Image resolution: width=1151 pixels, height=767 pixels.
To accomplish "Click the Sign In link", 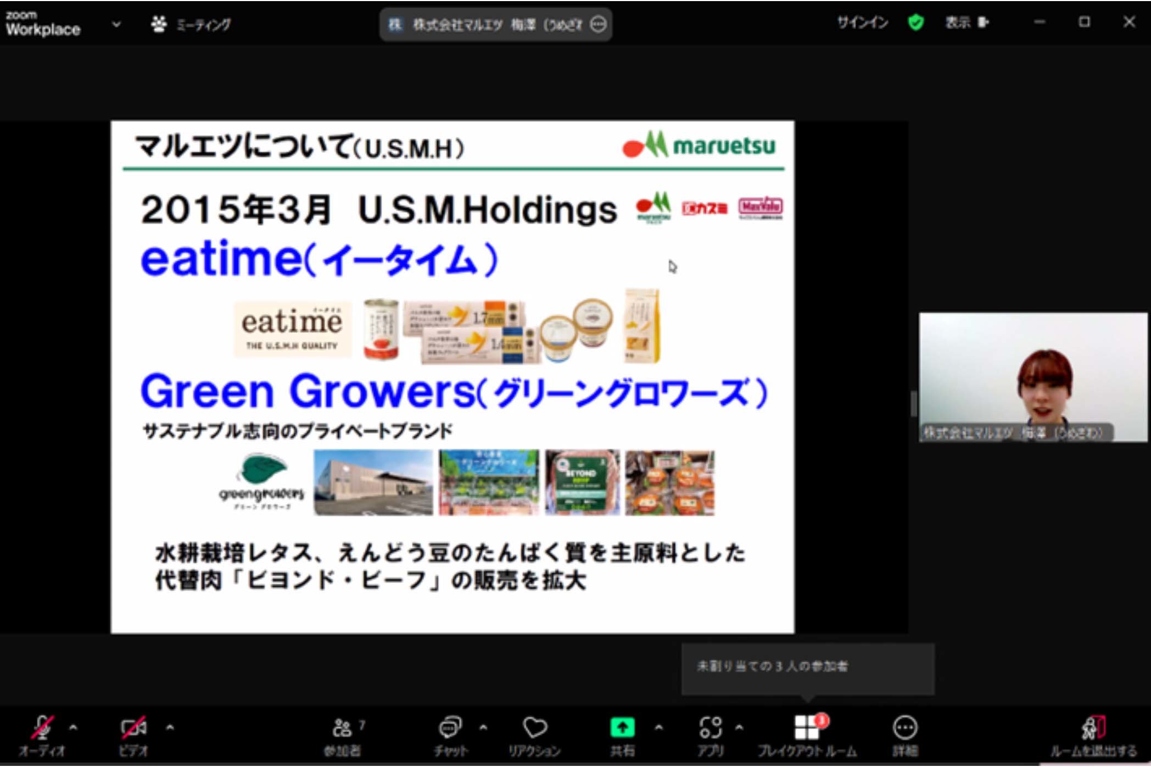I will click(862, 23).
